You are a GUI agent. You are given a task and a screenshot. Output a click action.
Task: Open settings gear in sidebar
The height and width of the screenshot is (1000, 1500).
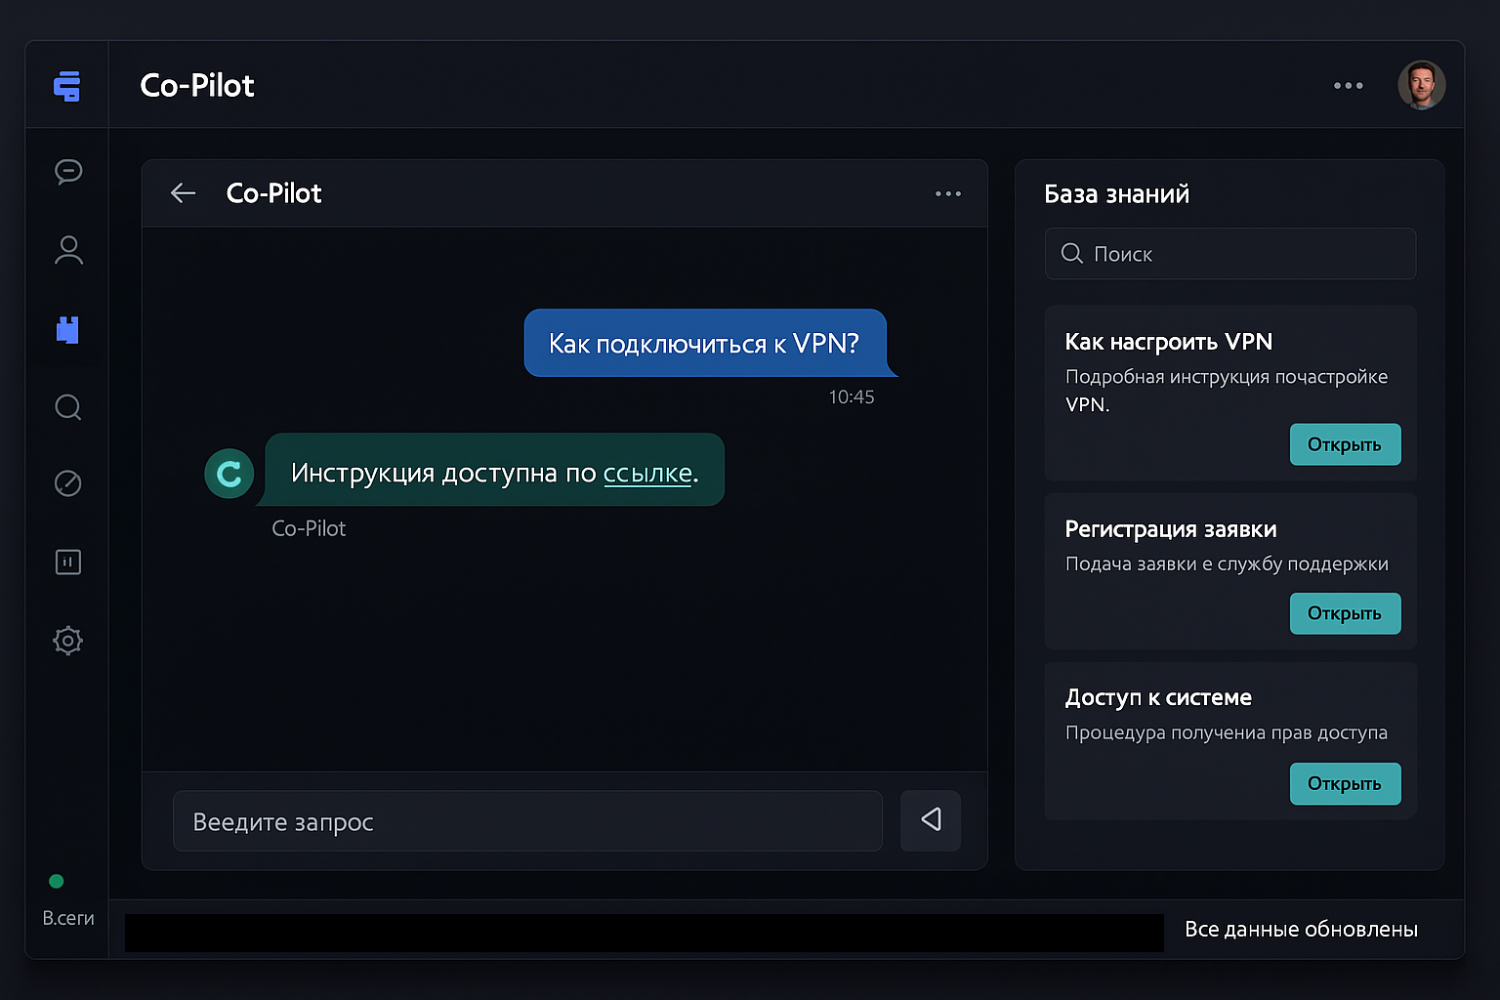tap(68, 641)
